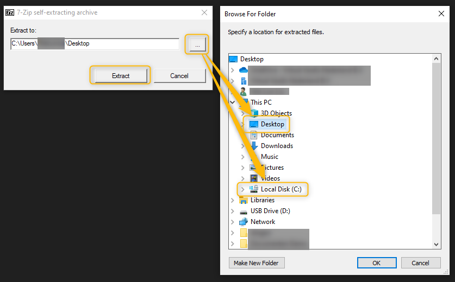Click the Libraries icon

click(x=244, y=200)
